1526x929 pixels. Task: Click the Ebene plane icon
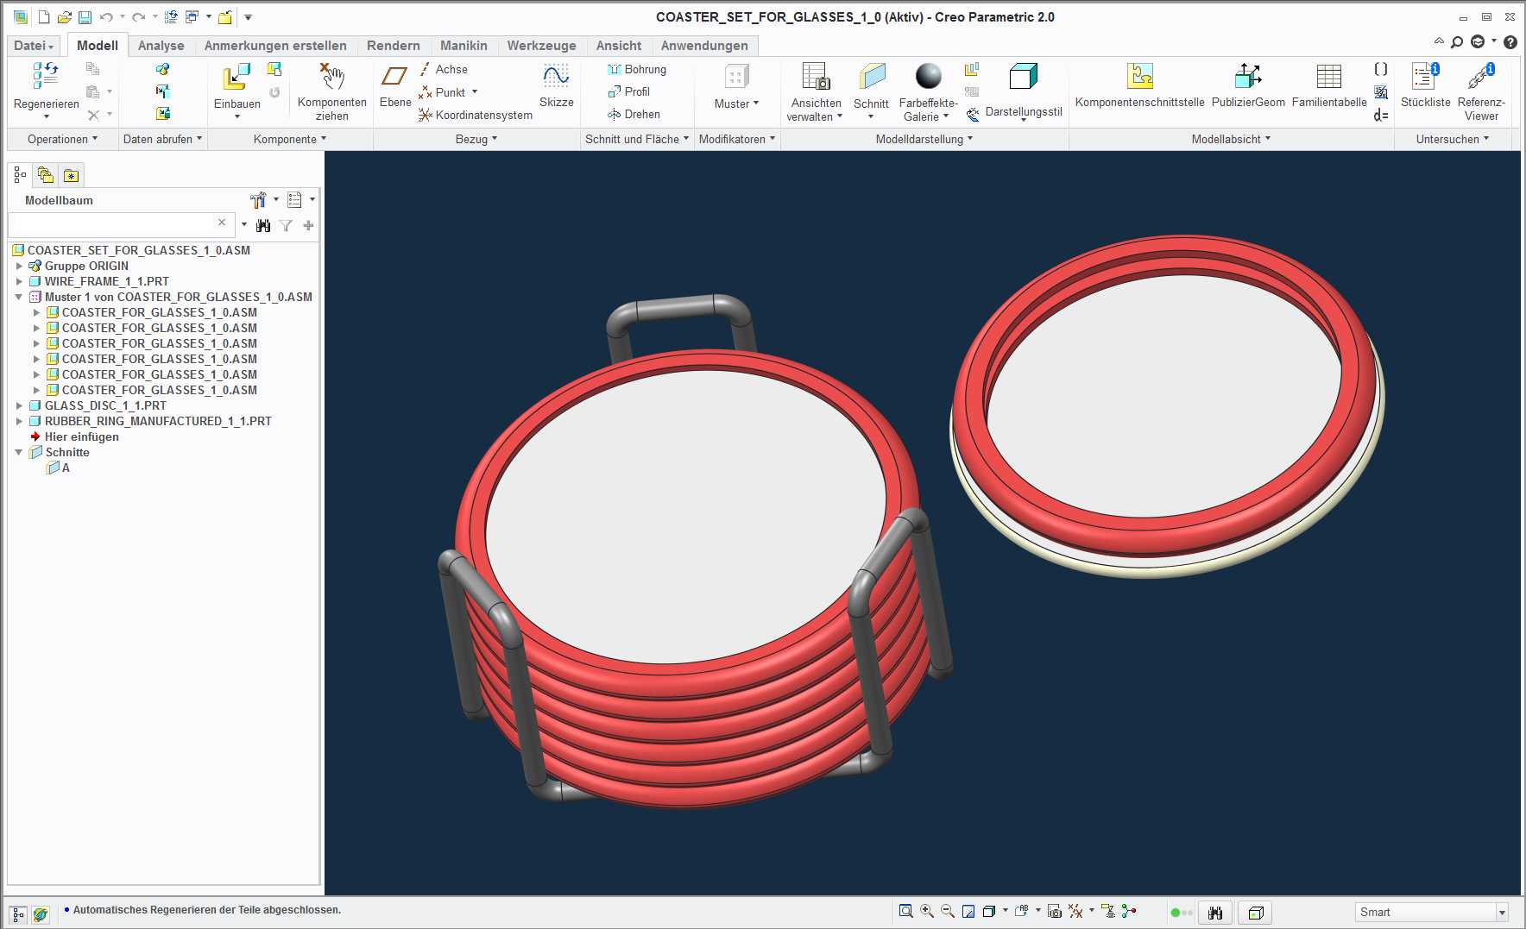394,77
